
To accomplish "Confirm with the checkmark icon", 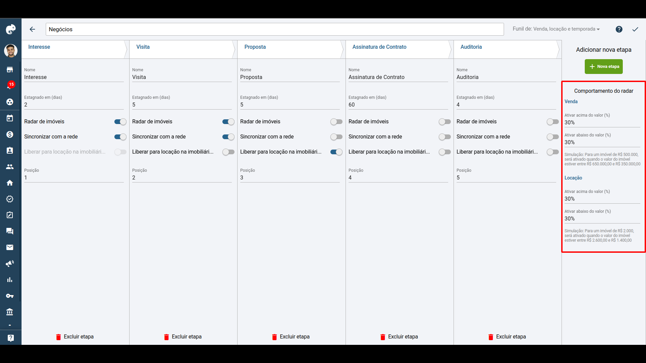I will tap(635, 29).
